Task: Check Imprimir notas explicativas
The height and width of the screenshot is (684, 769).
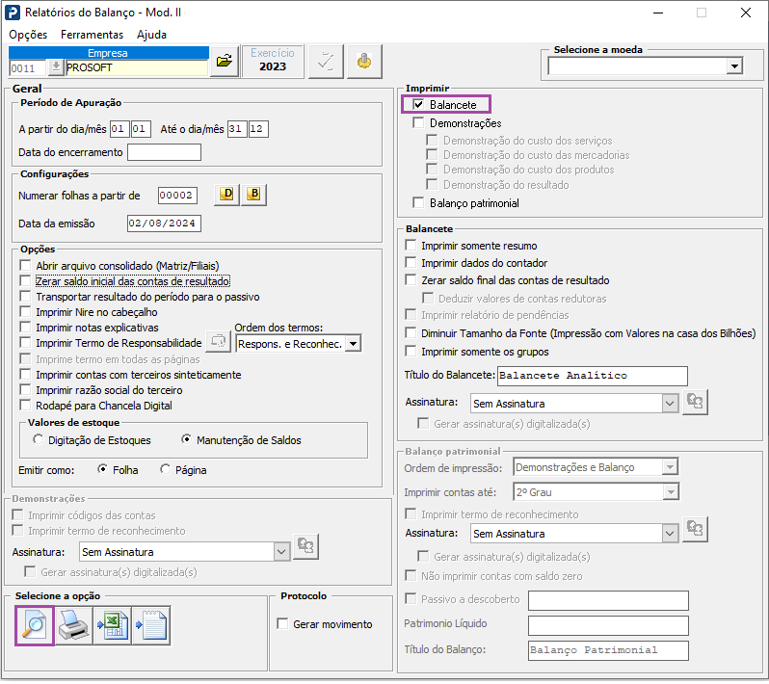Action: point(25,327)
